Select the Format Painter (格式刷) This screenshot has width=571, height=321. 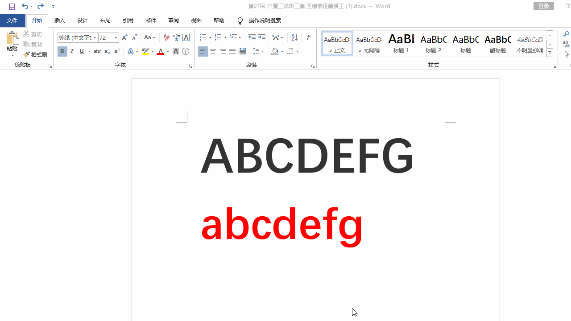35,54
